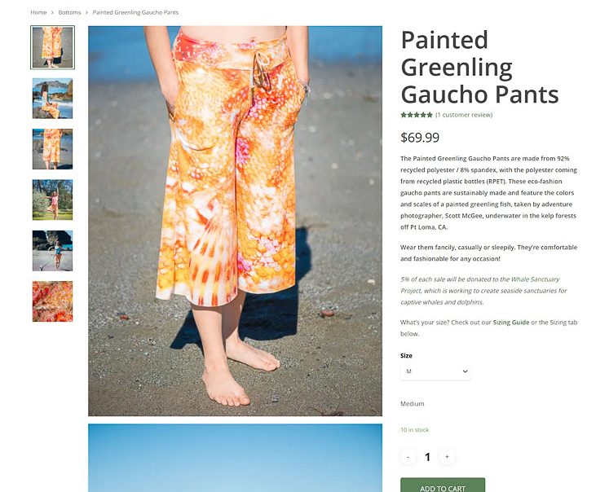Select the fifth thumbnail near sea cave
This screenshot has width=609, height=492.
coord(52,251)
